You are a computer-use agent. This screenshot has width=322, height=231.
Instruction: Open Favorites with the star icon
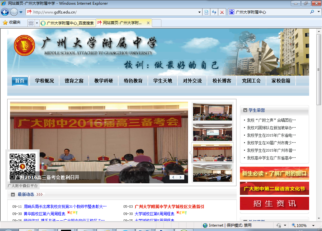(12, 23)
